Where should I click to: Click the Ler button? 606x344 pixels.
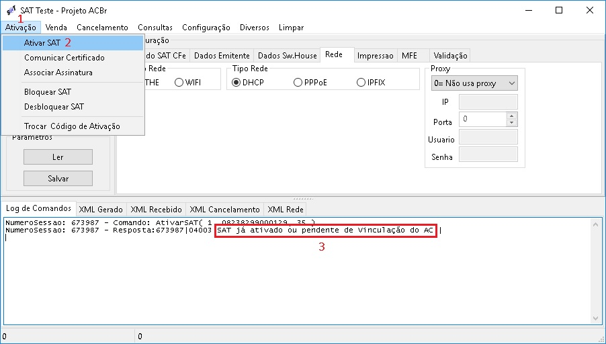58,157
